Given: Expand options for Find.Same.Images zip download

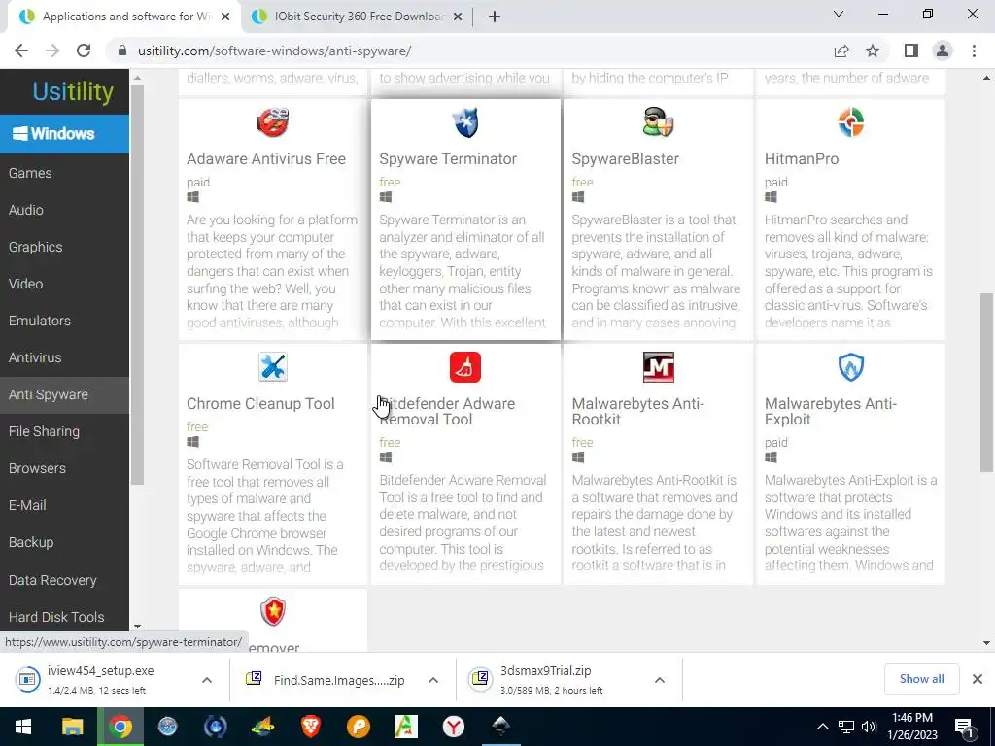Looking at the screenshot, I should (x=433, y=680).
